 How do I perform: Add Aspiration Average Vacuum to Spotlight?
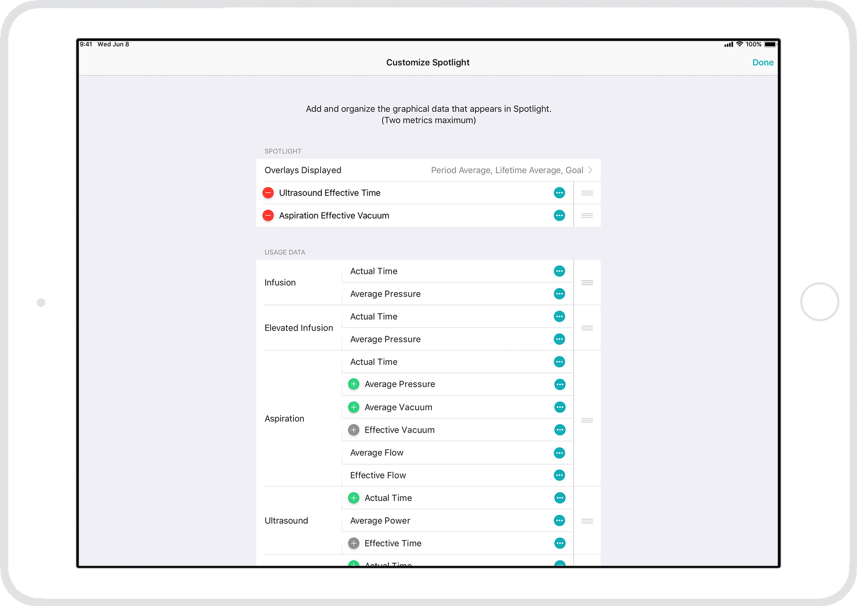pos(354,407)
